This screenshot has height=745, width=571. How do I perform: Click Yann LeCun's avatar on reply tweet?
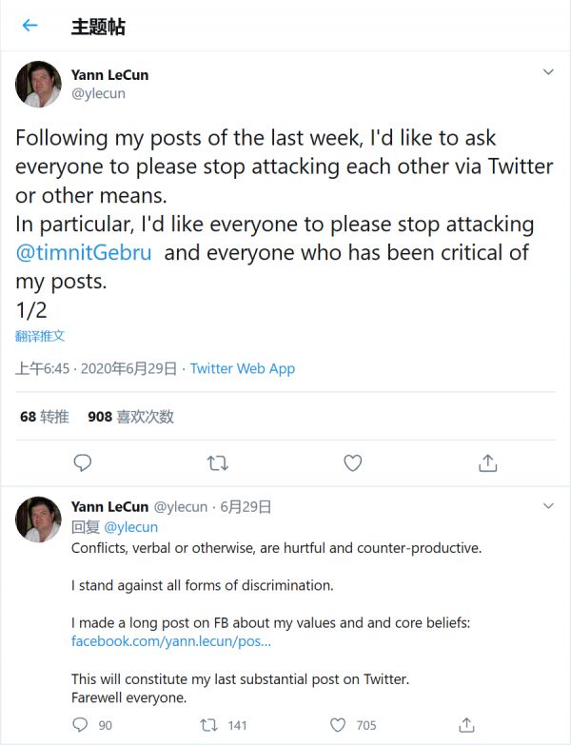(x=38, y=519)
